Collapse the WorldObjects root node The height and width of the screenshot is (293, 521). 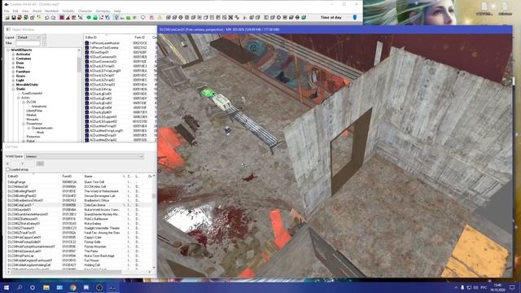click(x=8, y=50)
